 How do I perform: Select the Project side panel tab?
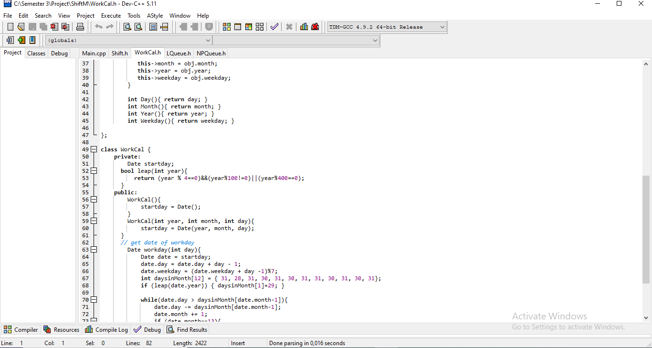point(13,53)
